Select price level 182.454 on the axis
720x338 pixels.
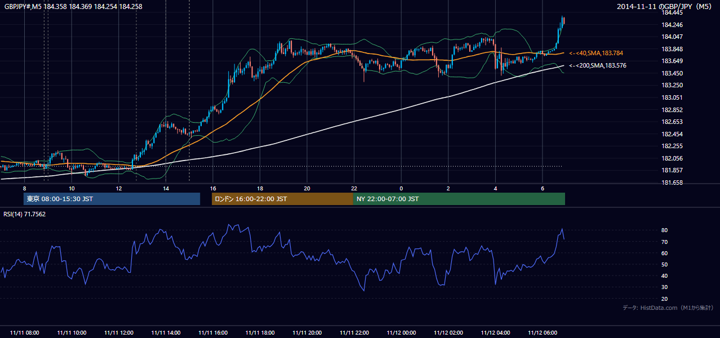tap(672, 134)
